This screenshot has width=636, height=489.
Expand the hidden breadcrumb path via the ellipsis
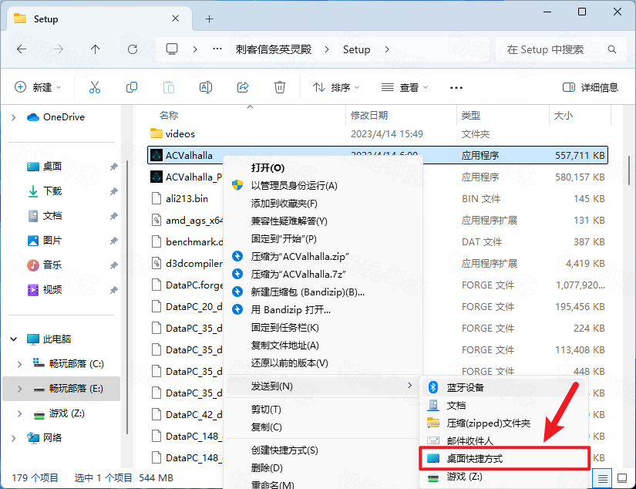click(217, 49)
